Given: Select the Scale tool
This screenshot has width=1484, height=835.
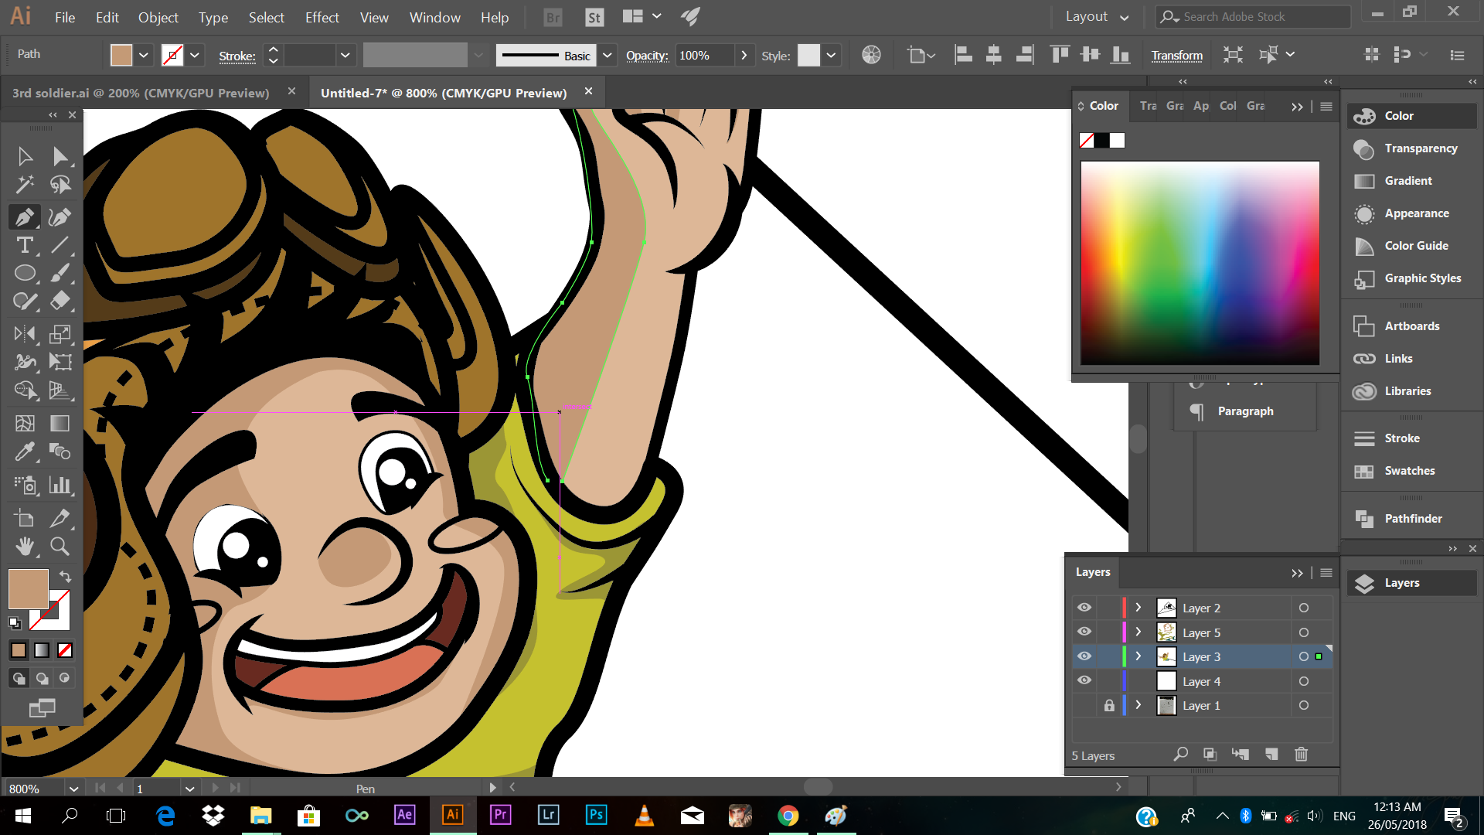Looking at the screenshot, I should point(60,334).
